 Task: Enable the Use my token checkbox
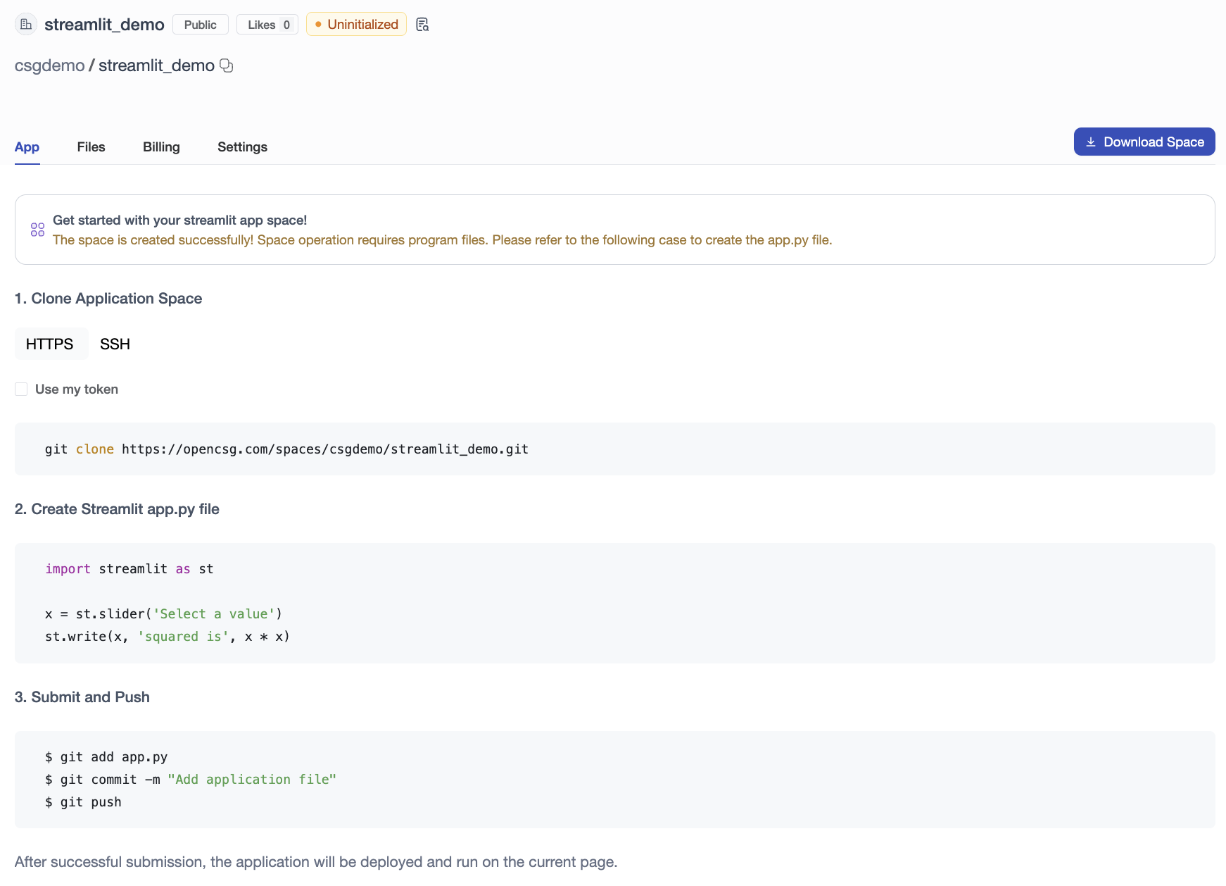21,389
